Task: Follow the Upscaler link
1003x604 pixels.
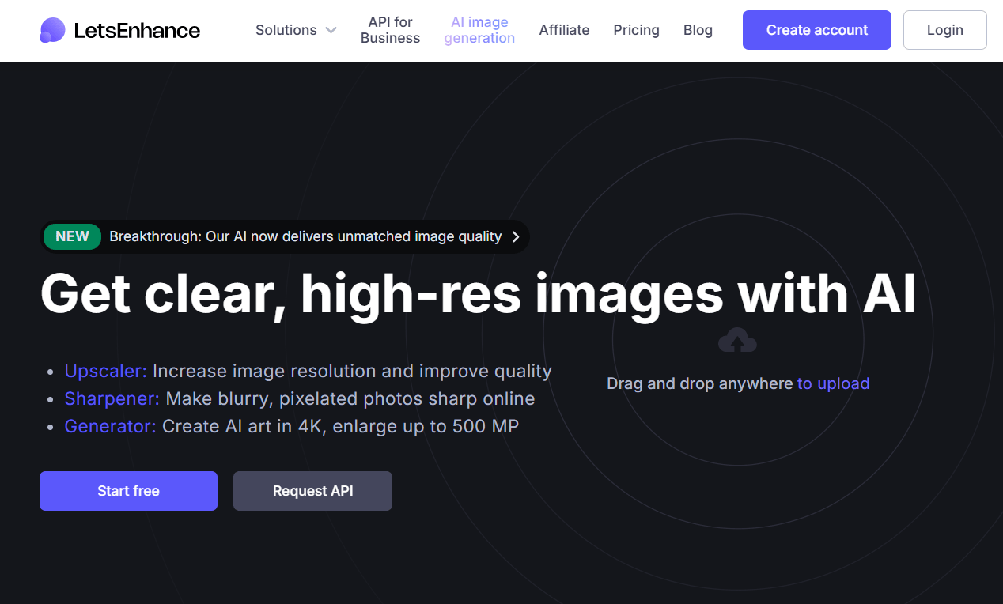Action: (105, 371)
